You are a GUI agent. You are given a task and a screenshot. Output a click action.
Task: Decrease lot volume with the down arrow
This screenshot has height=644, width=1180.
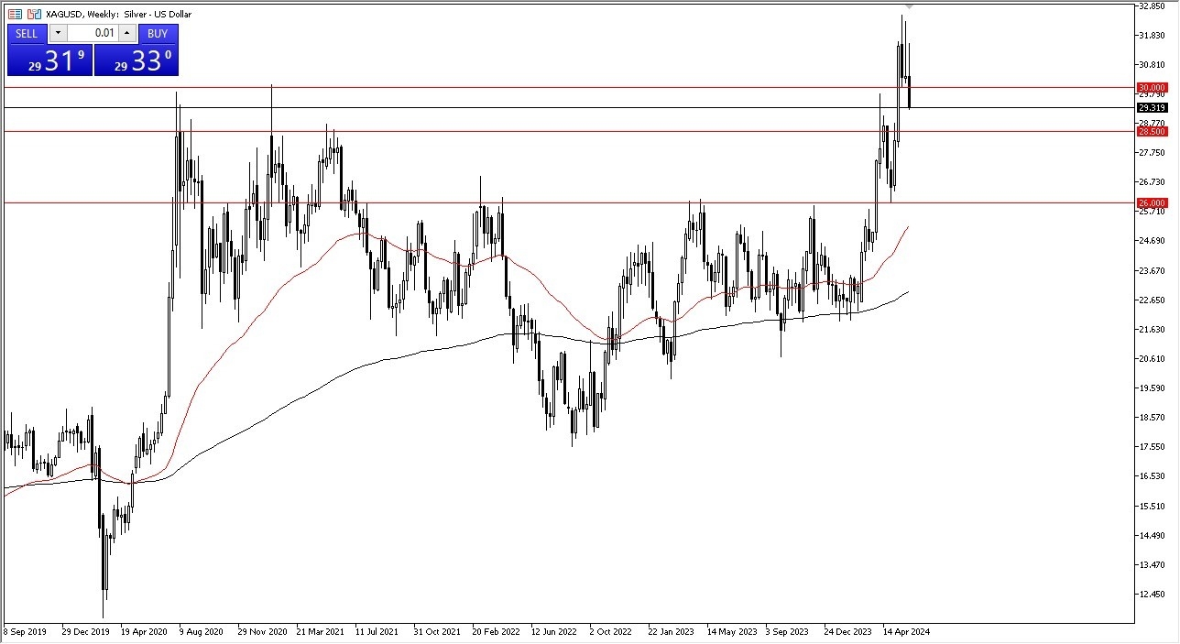(58, 34)
